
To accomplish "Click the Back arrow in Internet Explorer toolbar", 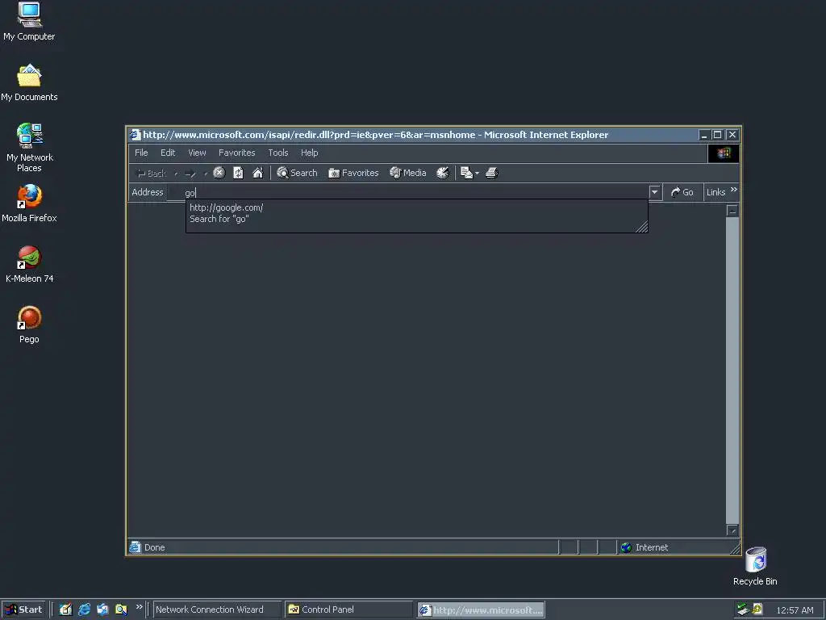I will pos(151,173).
